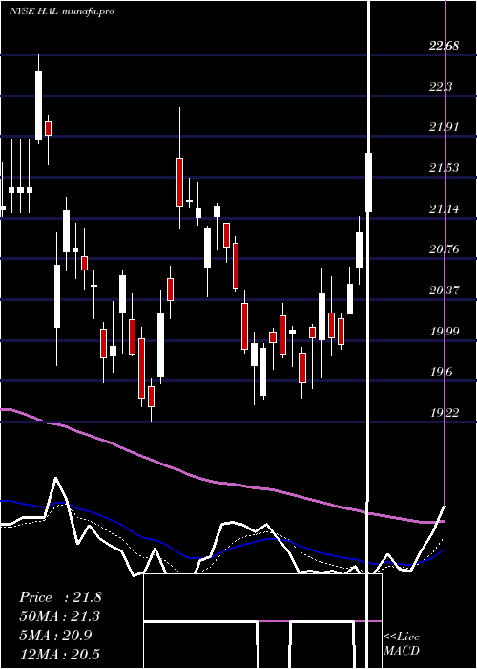This screenshot has width=477, height=669.
Task: Select the 21.14 price axis label
Action: point(445,209)
